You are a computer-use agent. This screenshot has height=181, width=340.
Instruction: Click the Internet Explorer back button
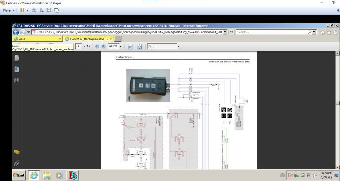coord(16,32)
